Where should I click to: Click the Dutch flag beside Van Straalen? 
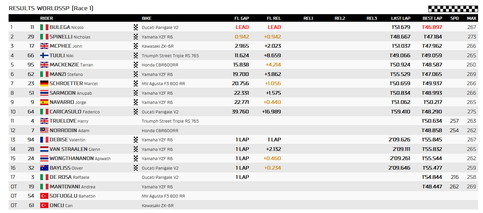[44, 149]
